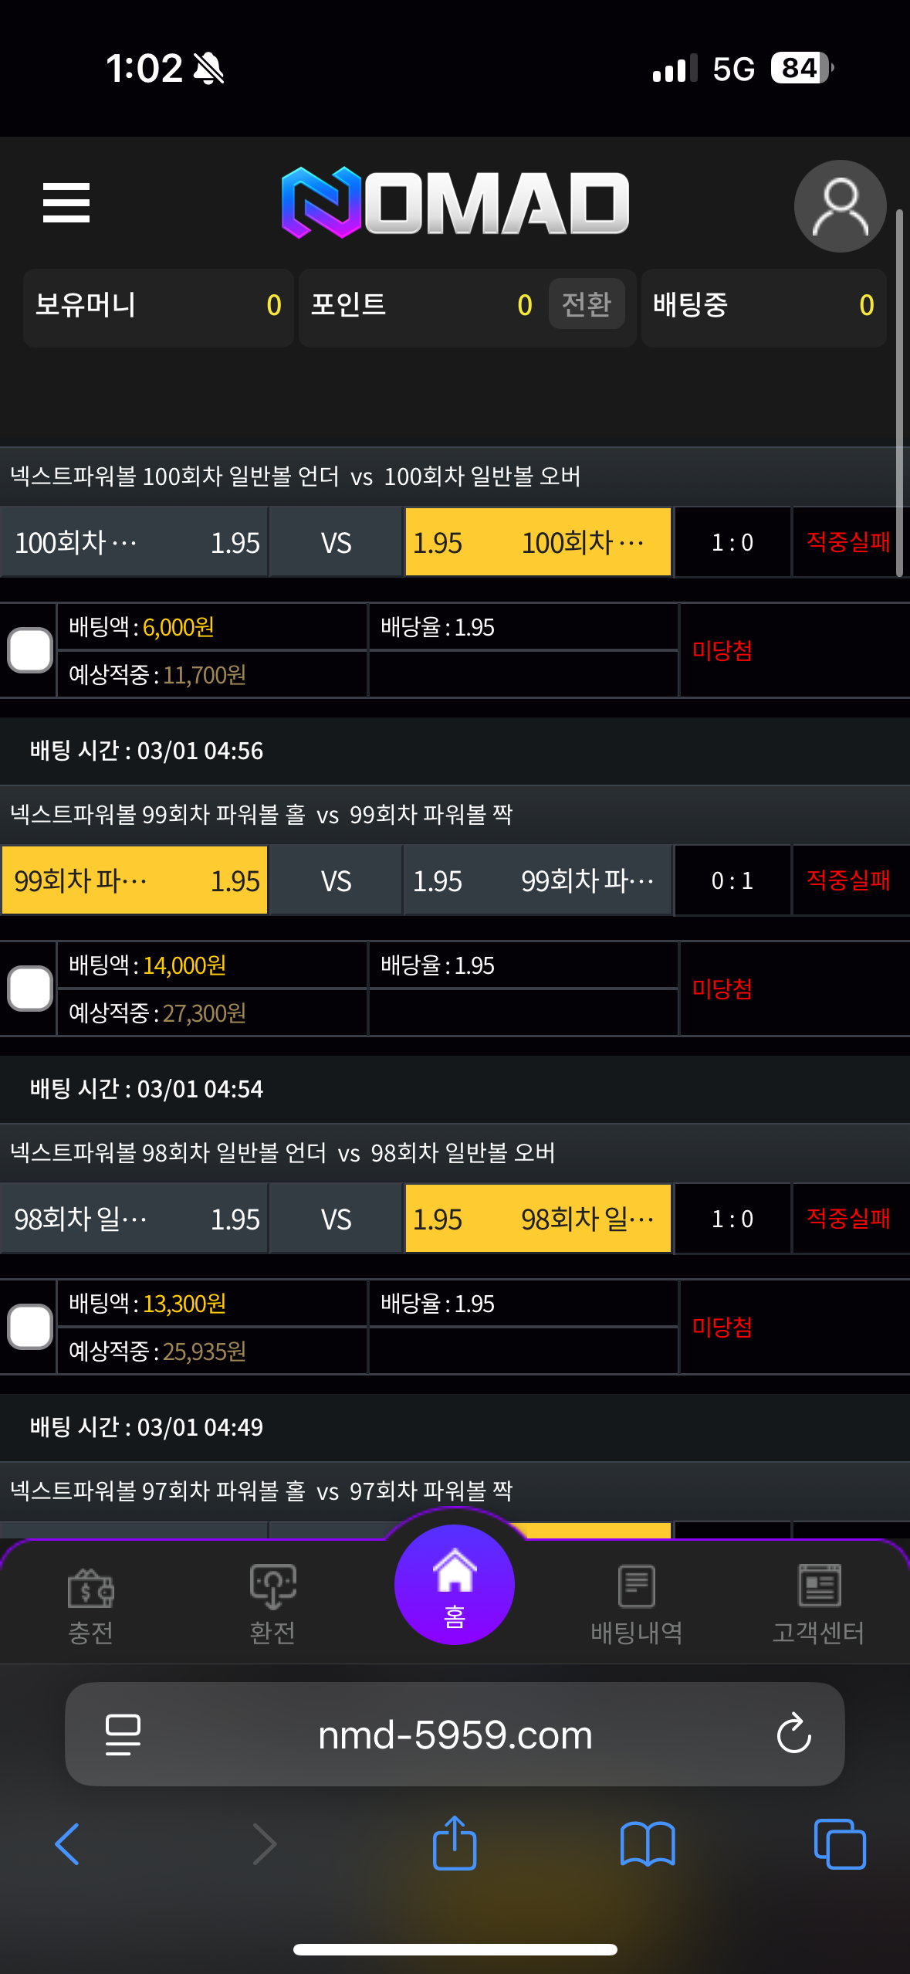Open the hamburger menu

(x=66, y=202)
